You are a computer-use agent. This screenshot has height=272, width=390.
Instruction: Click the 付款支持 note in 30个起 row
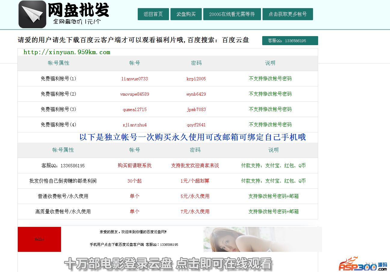(274, 181)
